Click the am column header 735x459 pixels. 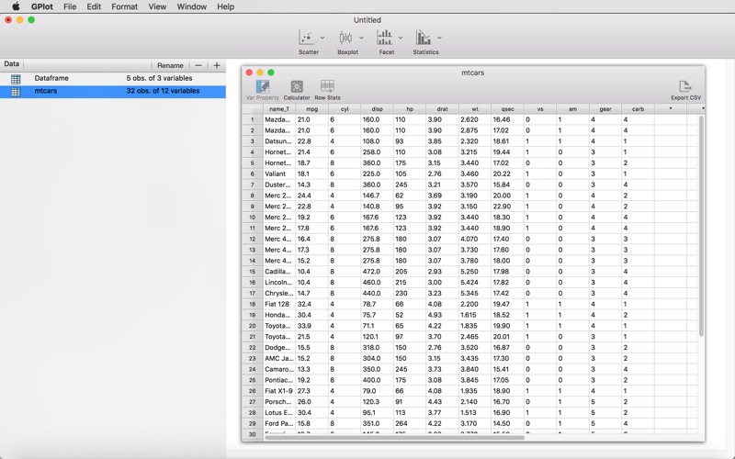[572, 109]
